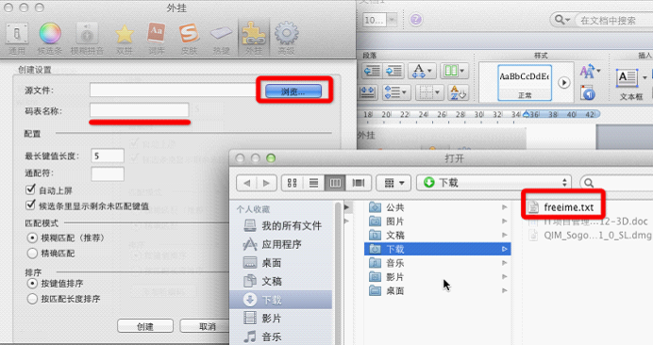Open the 影片 folder in column list

[437, 277]
